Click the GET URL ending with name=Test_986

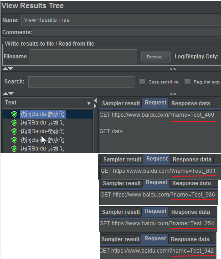(x=158, y=195)
